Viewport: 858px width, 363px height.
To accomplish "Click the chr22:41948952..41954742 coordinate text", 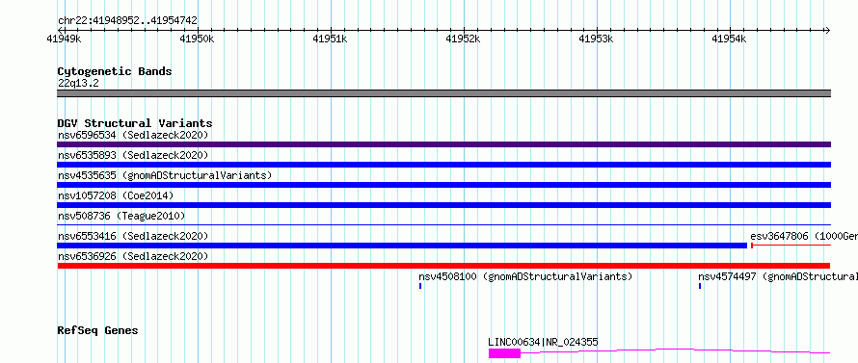I will pos(127,21).
